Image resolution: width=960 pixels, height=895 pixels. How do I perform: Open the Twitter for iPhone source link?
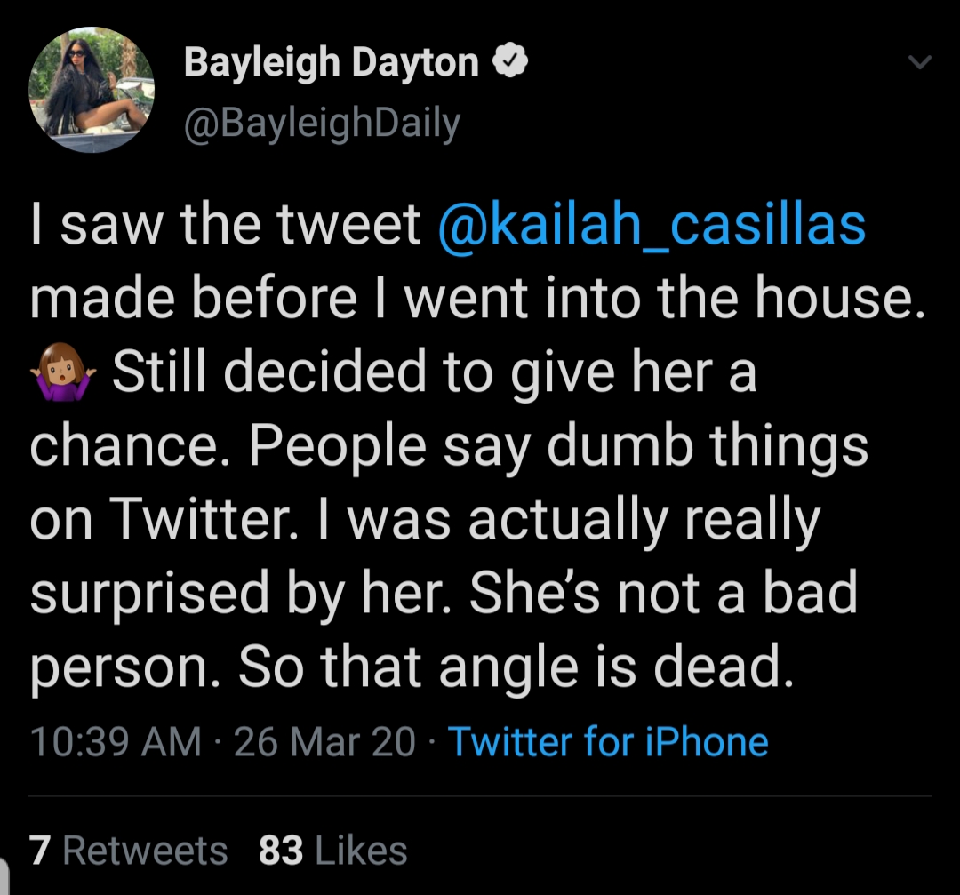tap(608, 741)
